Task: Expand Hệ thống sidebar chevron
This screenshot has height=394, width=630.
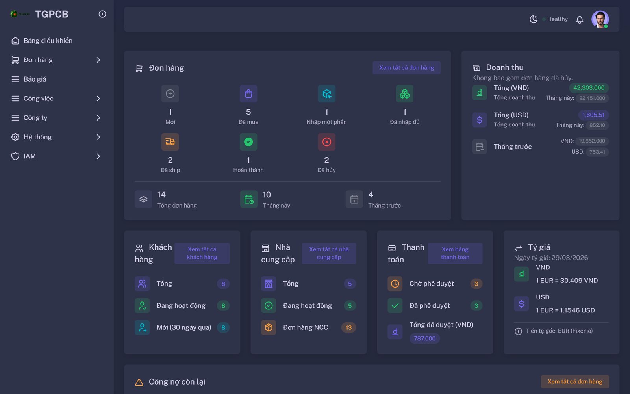Action: pyautogui.click(x=98, y=137)
